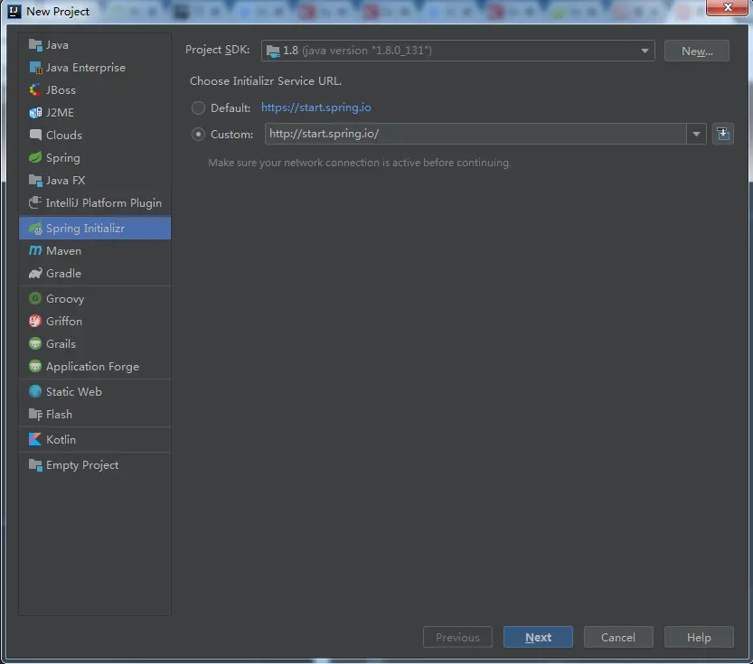Click the Static Web globe icon

click(x=35, y=391)
